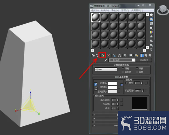Toggle the checkered Background icon
The image size is (169, 135).
pyautogui.click(x=151, y=24)
